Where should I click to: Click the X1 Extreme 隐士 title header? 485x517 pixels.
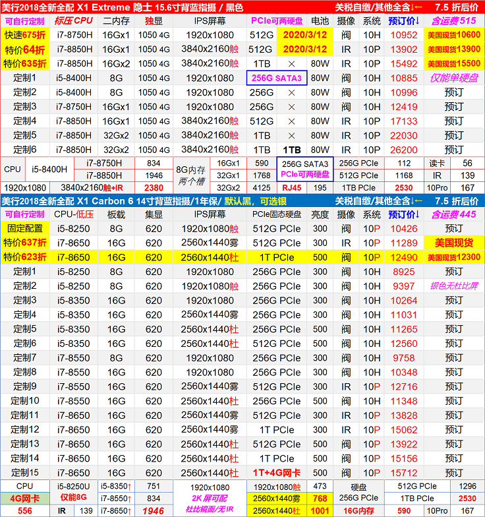(x=122, y=7)
